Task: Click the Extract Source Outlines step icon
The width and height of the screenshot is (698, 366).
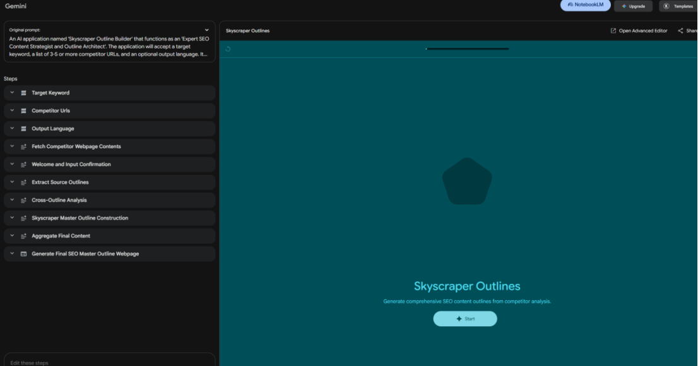Action: (23, 182)
